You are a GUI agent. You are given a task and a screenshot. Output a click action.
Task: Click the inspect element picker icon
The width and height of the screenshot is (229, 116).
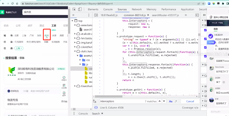[73, 9]
